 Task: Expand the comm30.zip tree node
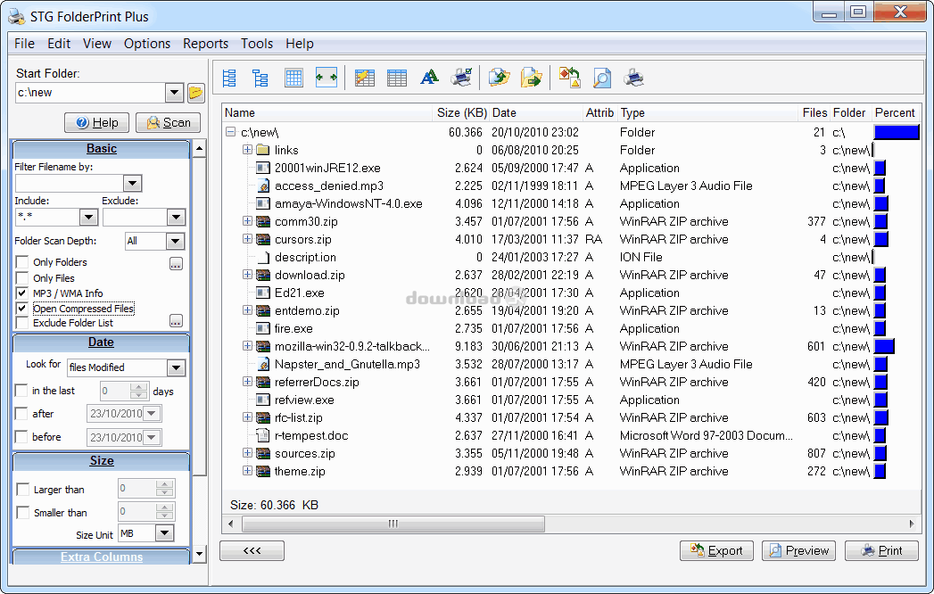coord(247,221)
